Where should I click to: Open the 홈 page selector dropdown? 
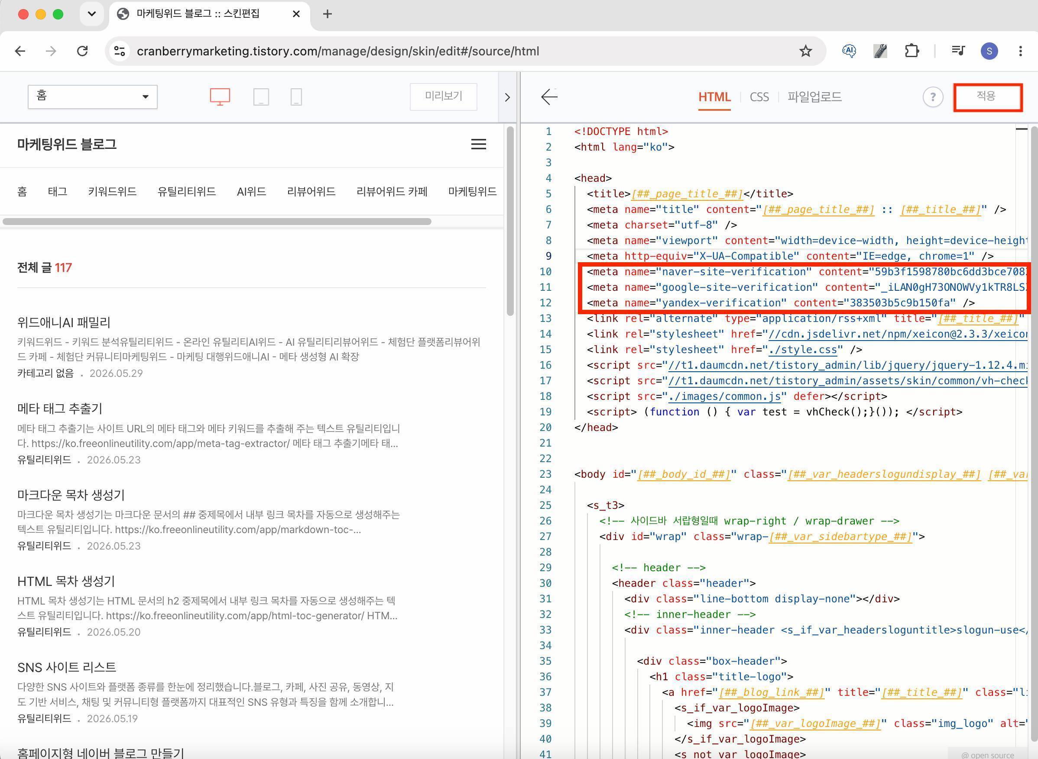pos(92,96)
